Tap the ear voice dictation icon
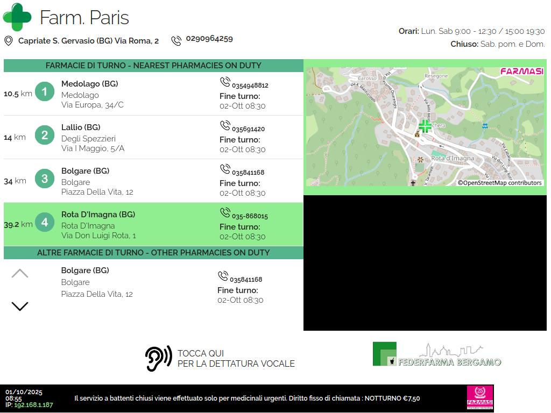The image size is (551, 413). [158, 358]
